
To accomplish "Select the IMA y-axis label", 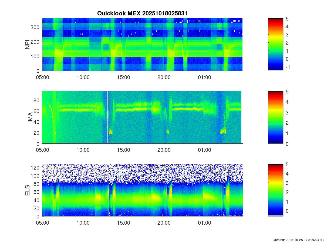I will (30, 118).
